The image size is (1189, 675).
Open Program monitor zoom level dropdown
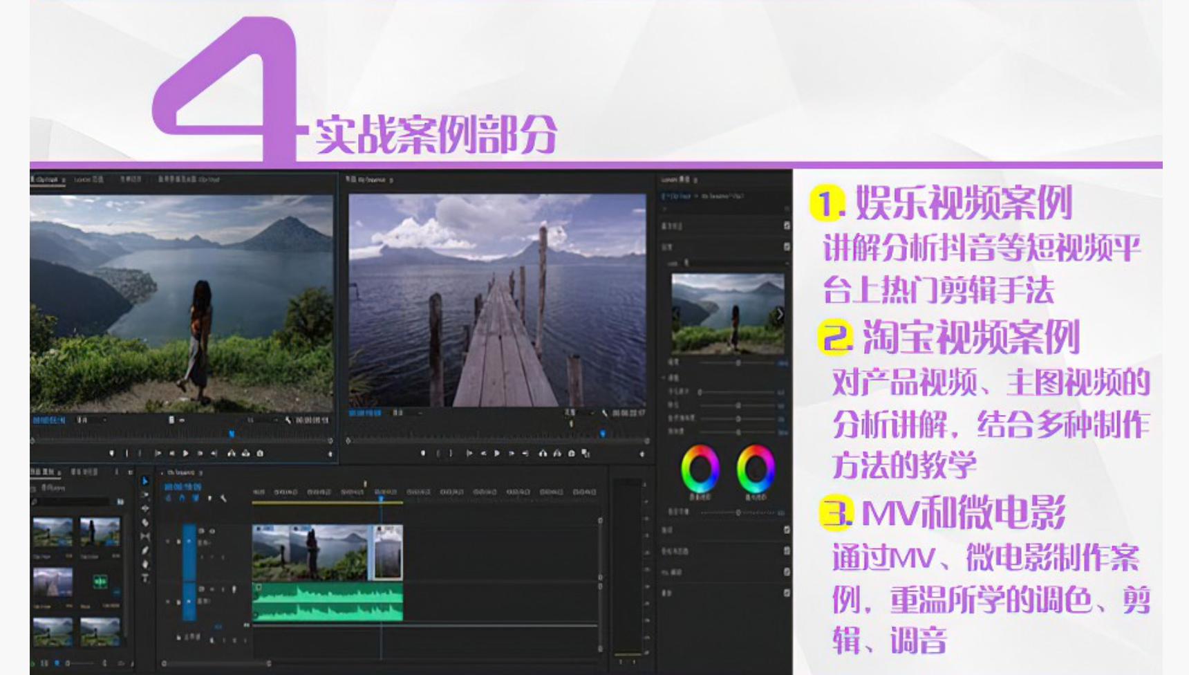(408, 413)
